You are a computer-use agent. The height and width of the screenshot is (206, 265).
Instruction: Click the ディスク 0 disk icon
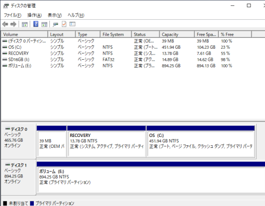coord(7,129)
